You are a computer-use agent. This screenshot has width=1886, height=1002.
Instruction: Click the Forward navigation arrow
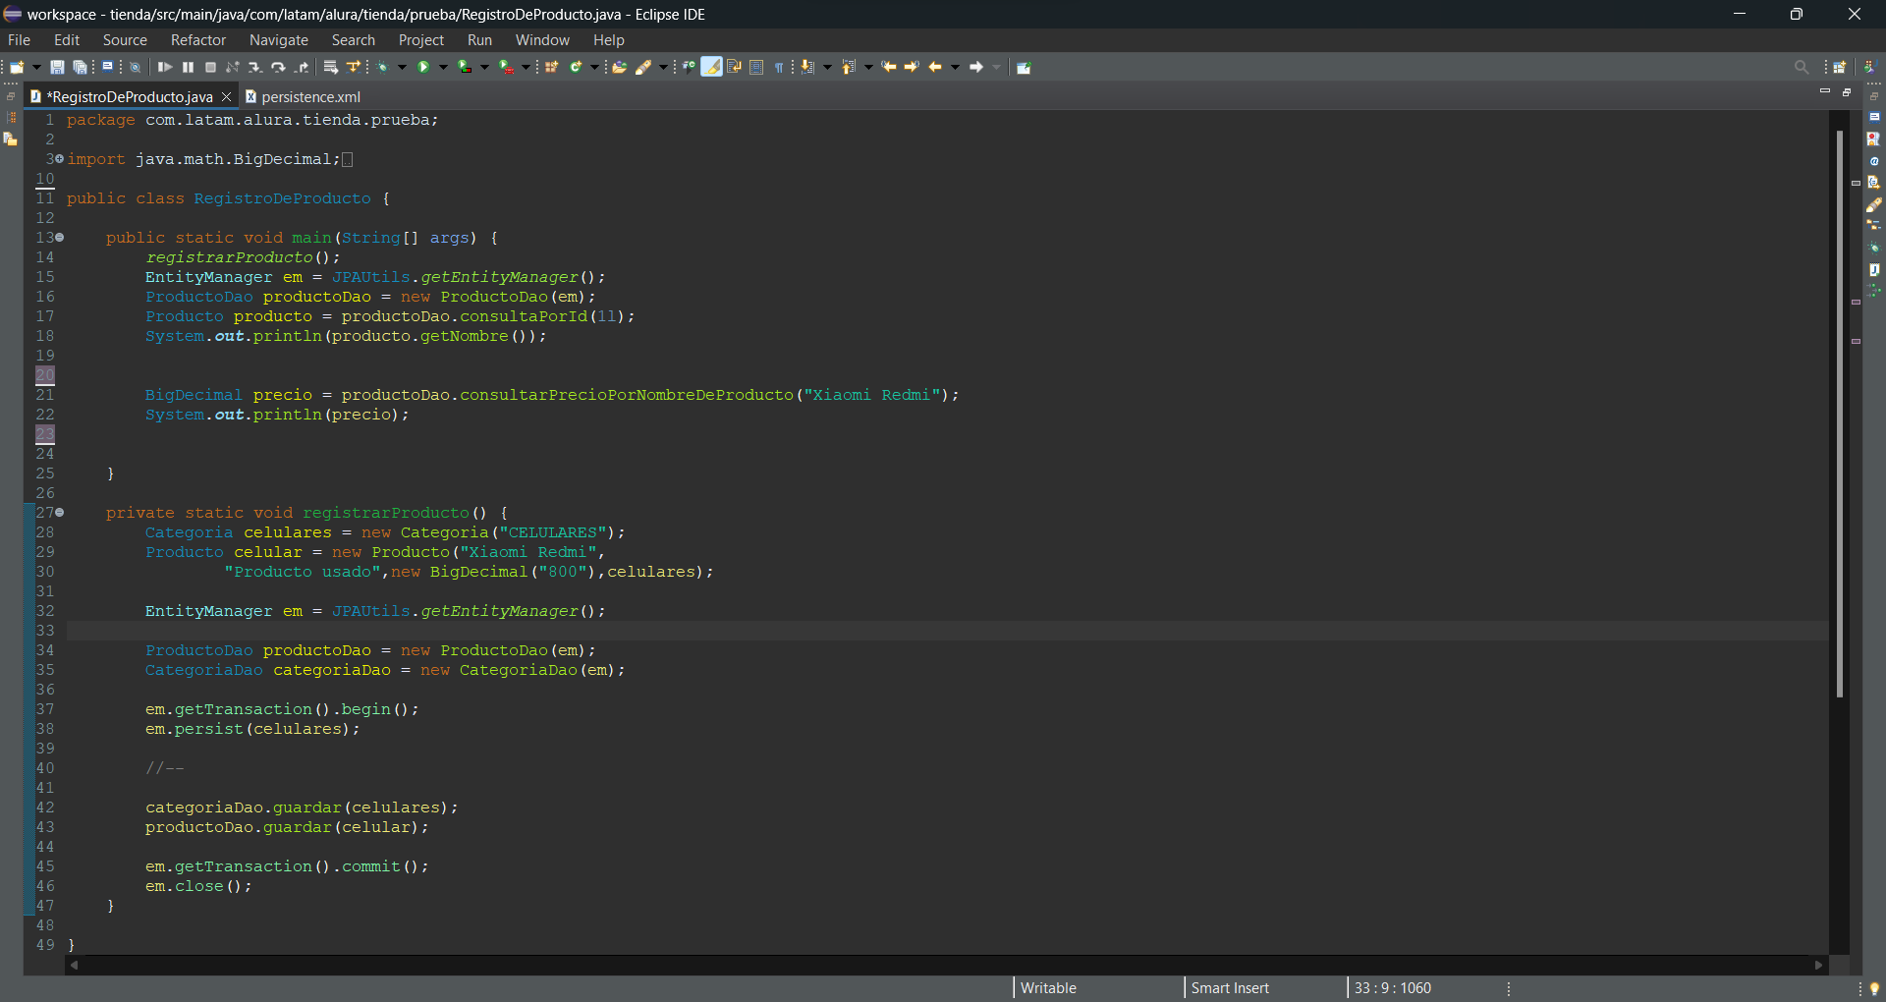tap(976, 67)
